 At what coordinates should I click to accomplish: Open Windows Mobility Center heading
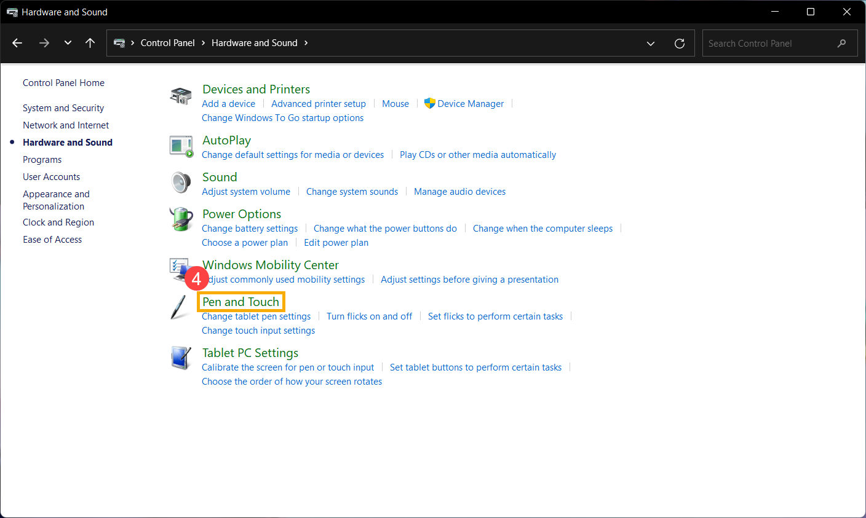271,265
